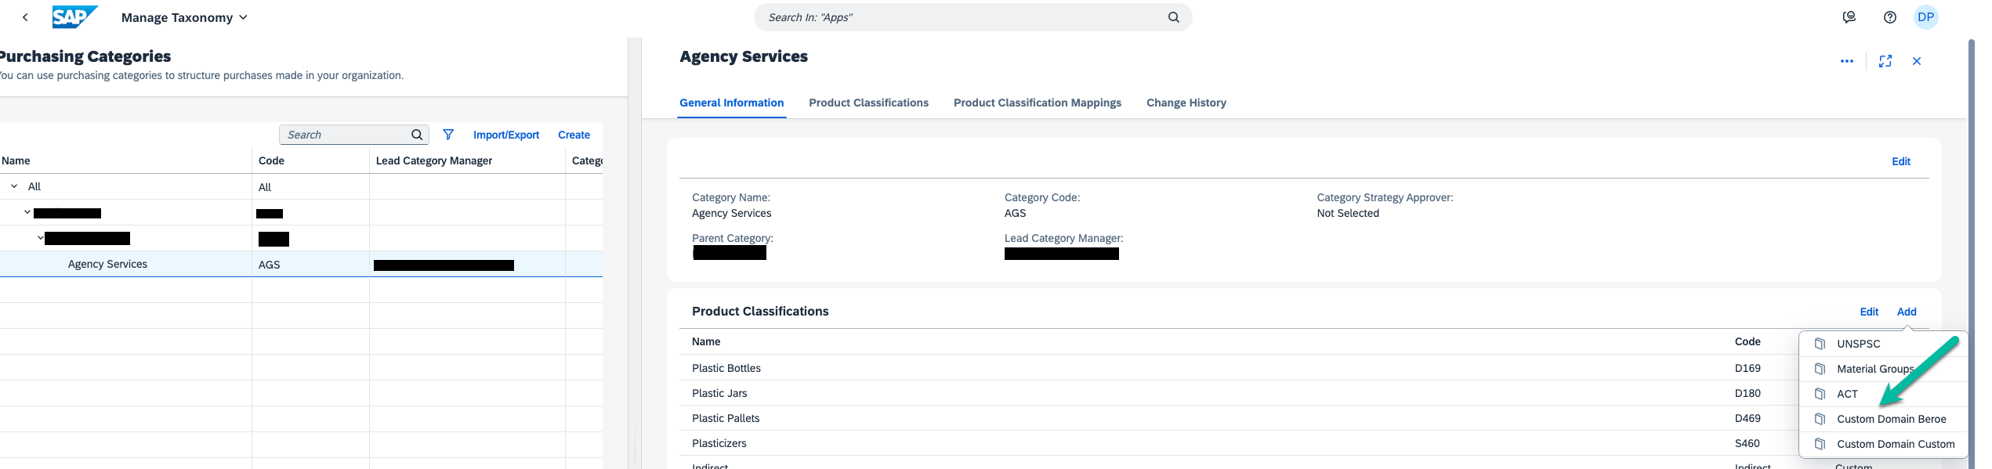
Task: Click the categories Search input field
Action: click(x=345, y=135)
